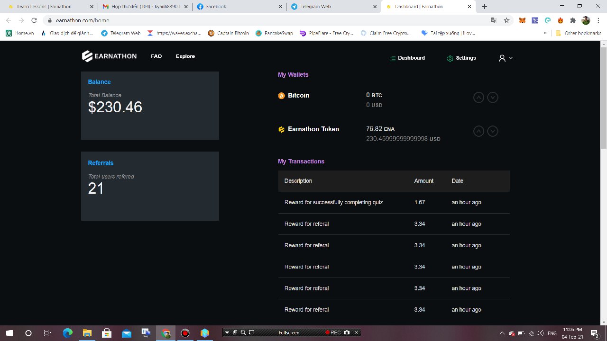607x341 pixels.
Task: Open the taskbar clock and calendar
Action: point(572,333)
